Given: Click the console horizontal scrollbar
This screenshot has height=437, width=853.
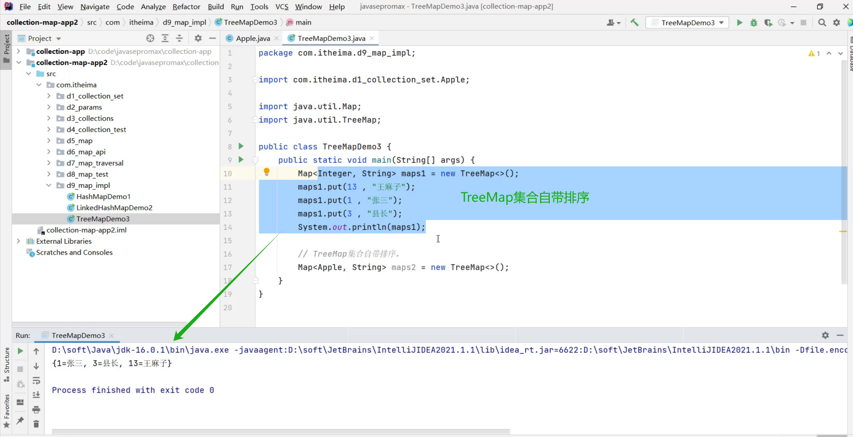Looking at the screenshot, I should click(281, 431).
